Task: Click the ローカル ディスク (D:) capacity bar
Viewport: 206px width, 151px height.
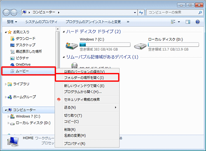Action: click(x=173, y=45)
